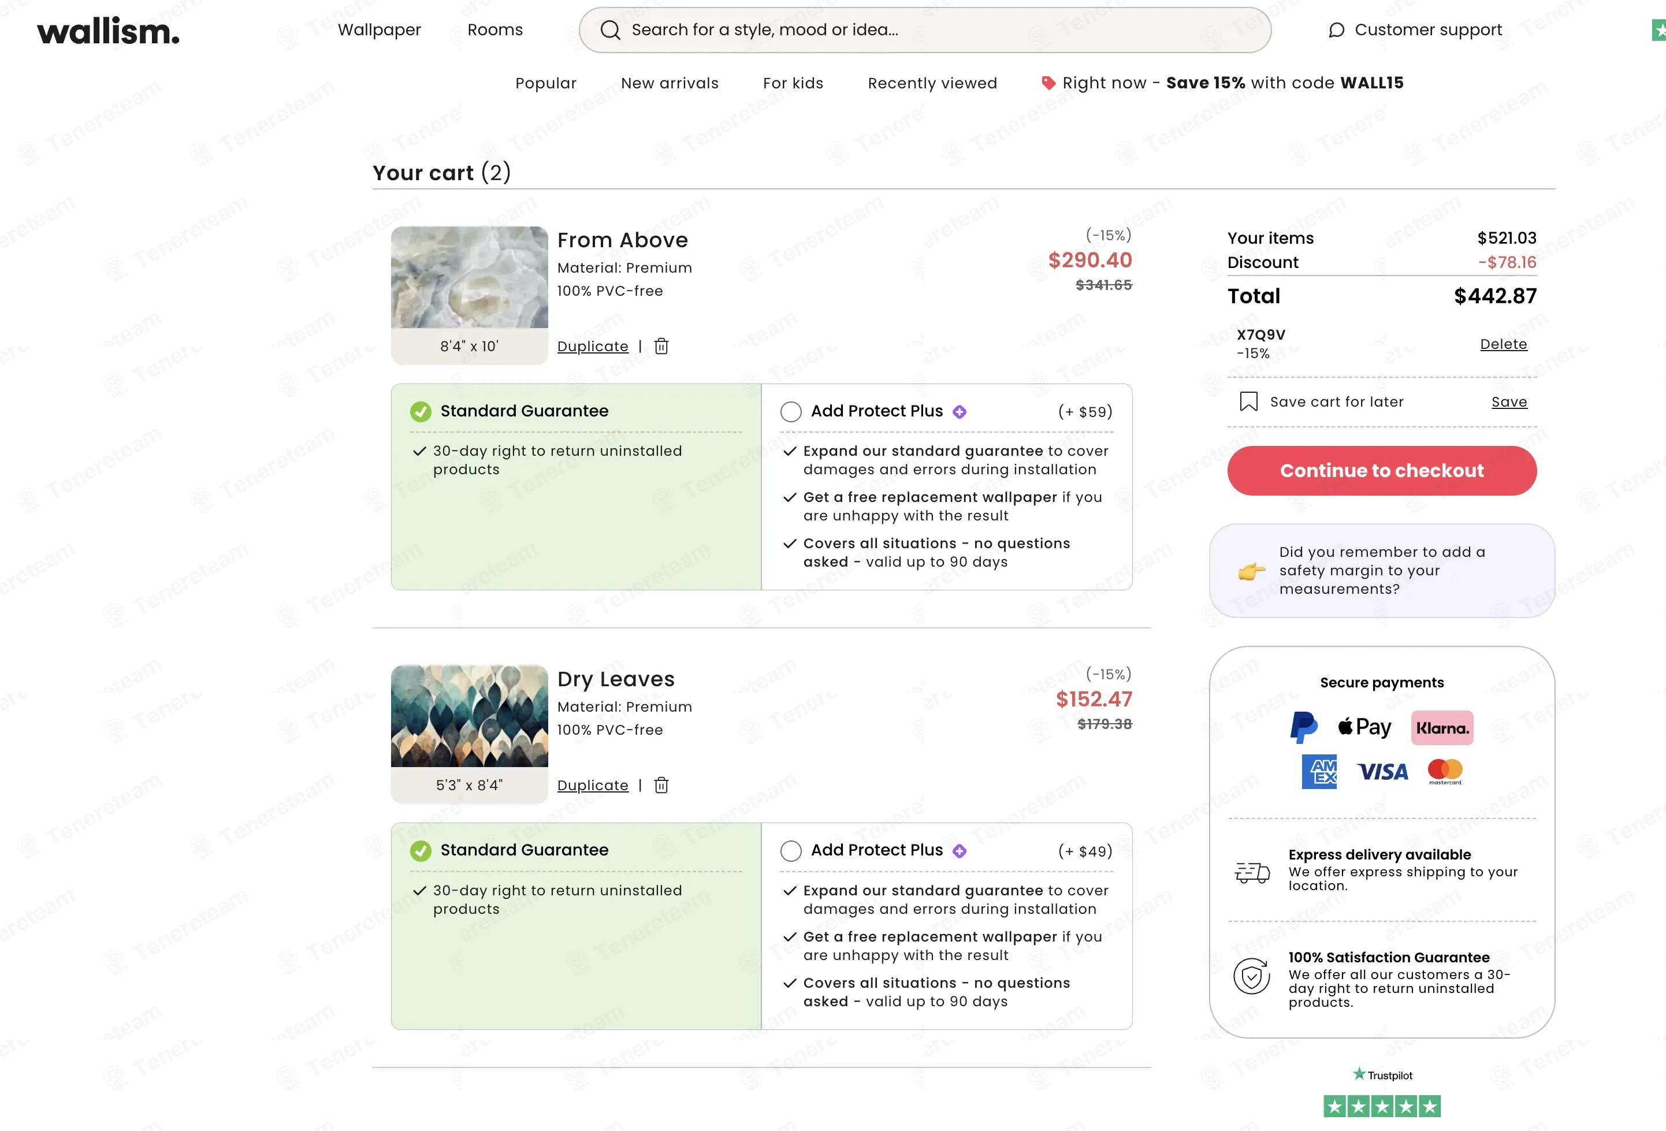Select Standard Guarantee for Dry Leaves
Screen dimensions: 1666x1131
(x=420, y=851)
